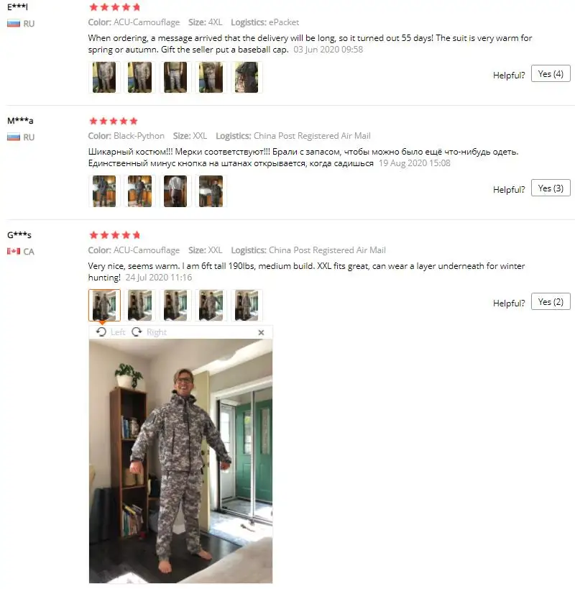This screenshot has height=589, width=575.
Task: Click the Russian flag beside E***l
Action: pyautogui.click(x=14, y=23)
